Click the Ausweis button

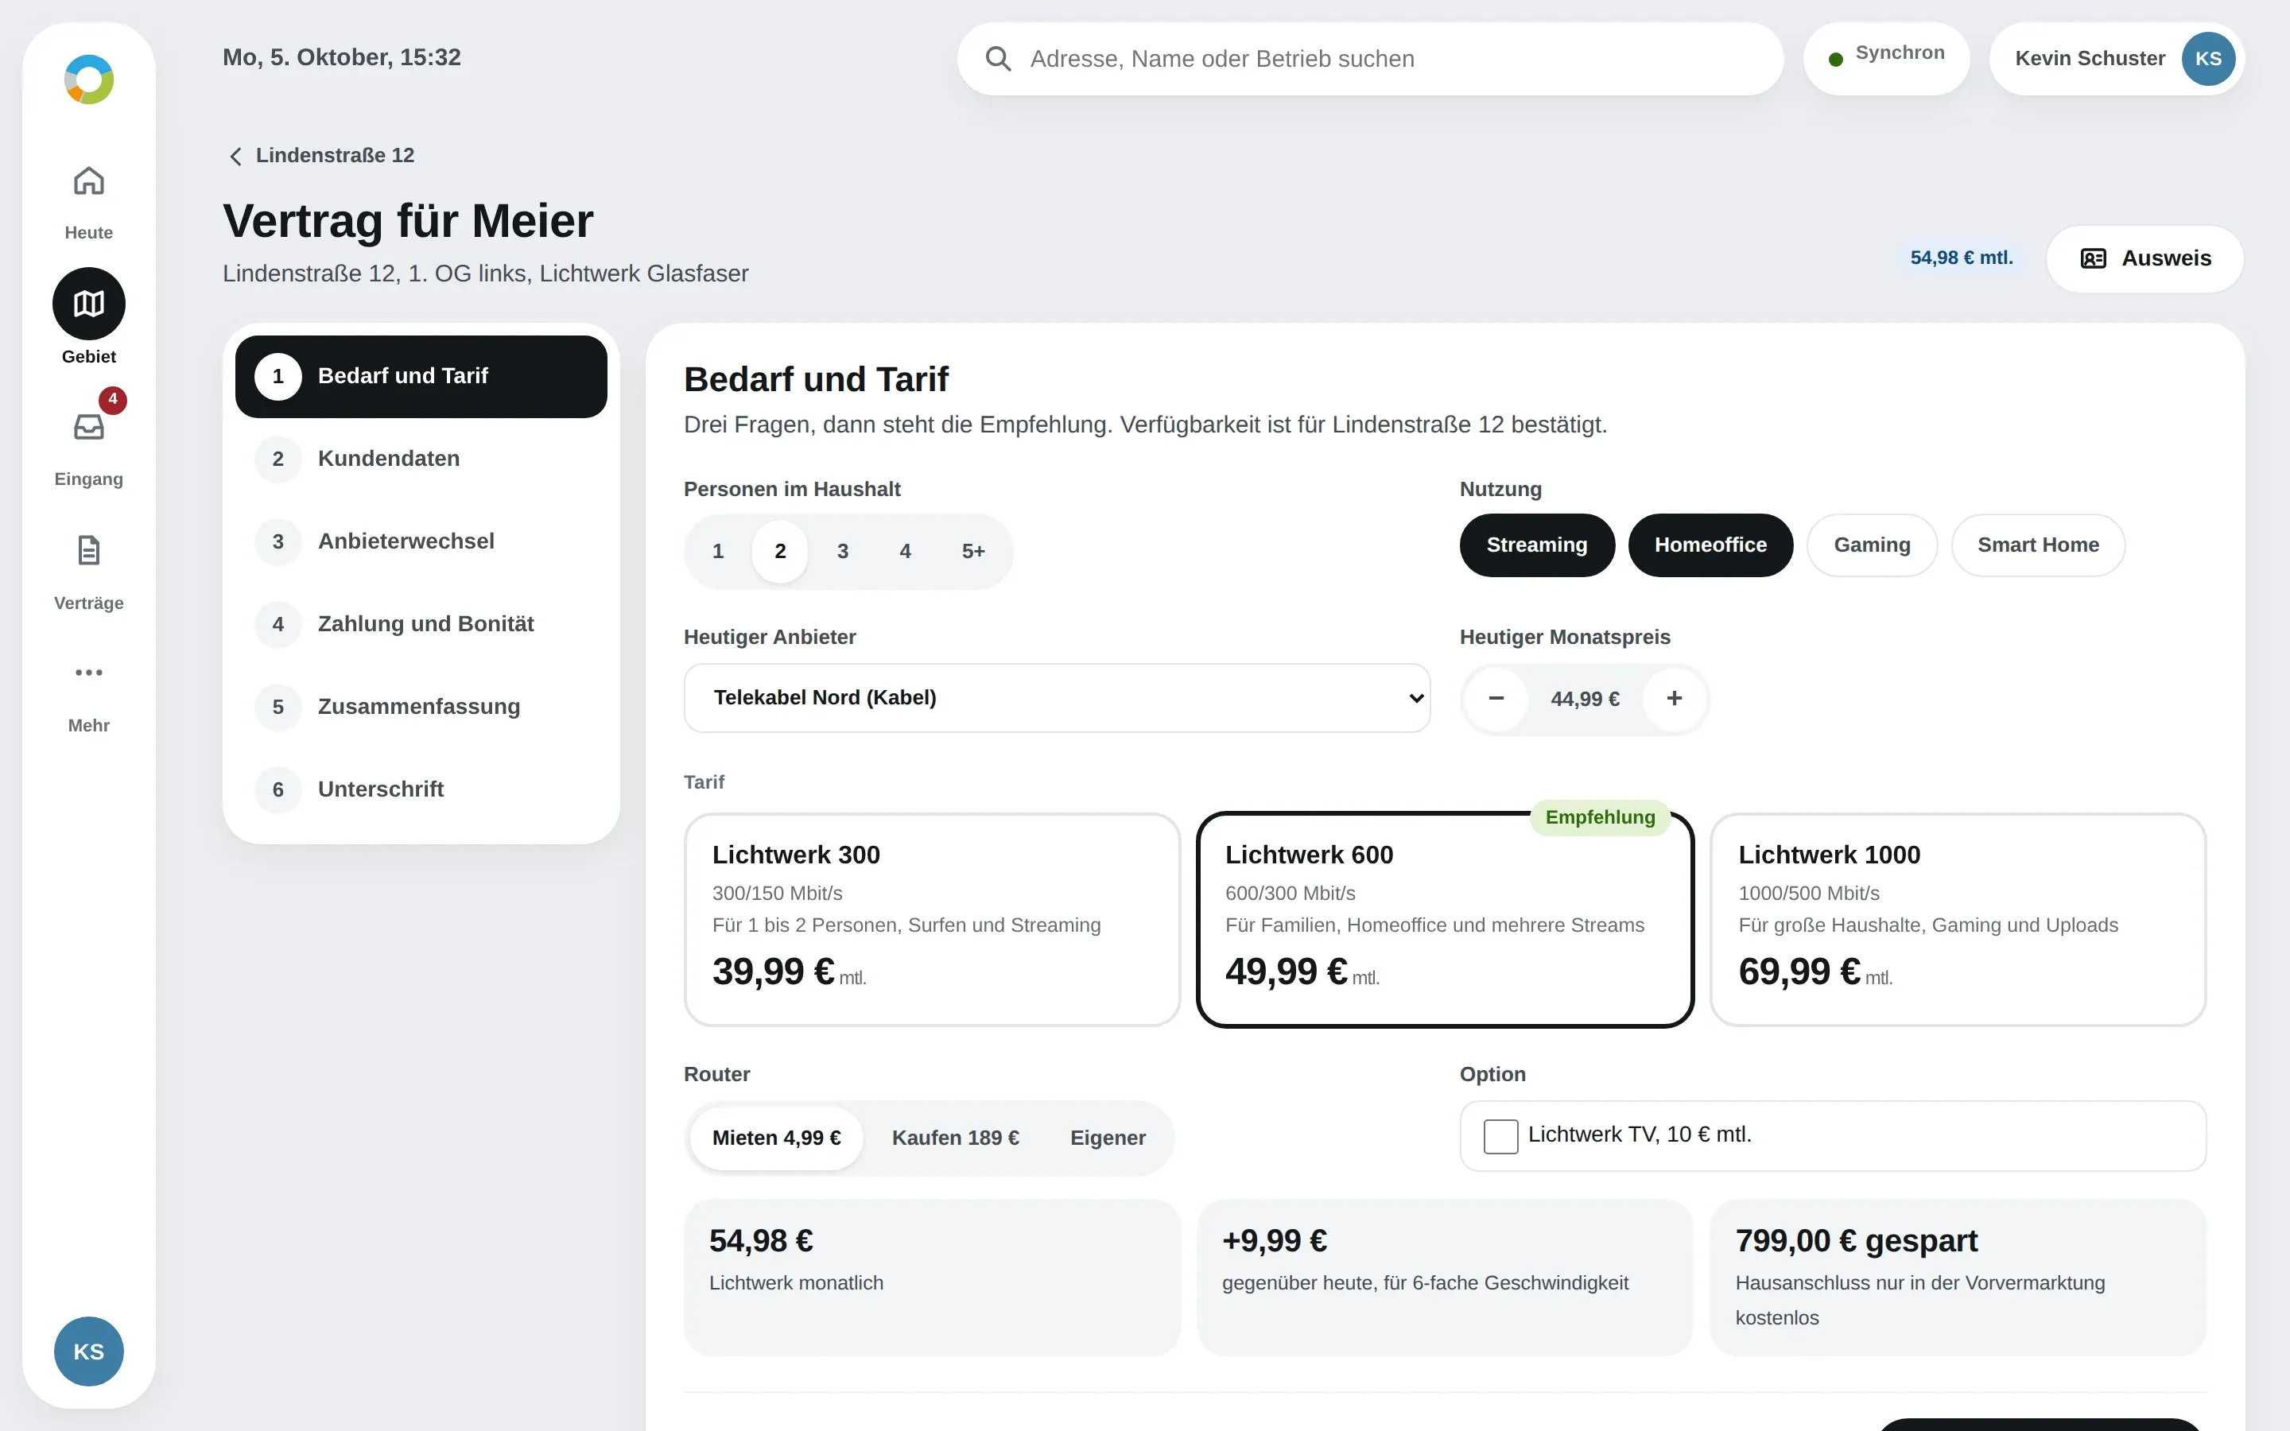2144,258
